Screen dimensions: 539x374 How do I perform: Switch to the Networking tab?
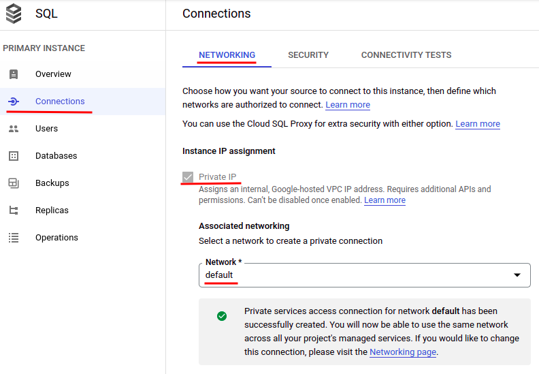227,55
